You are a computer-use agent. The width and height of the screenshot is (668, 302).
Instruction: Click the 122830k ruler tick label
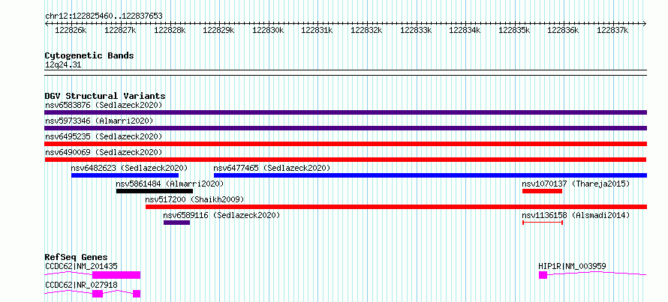click(x=268, y=30)
